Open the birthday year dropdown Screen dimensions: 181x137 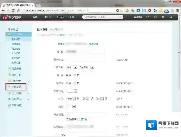pyautogui.click(x=71, y=99)
